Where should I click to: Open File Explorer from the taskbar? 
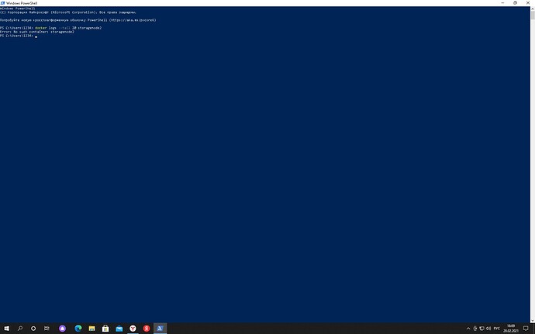(x=91, y=328)
